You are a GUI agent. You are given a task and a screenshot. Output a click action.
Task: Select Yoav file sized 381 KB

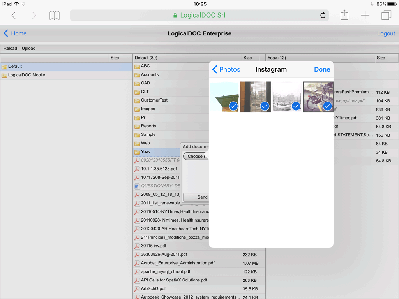[366, 118]
